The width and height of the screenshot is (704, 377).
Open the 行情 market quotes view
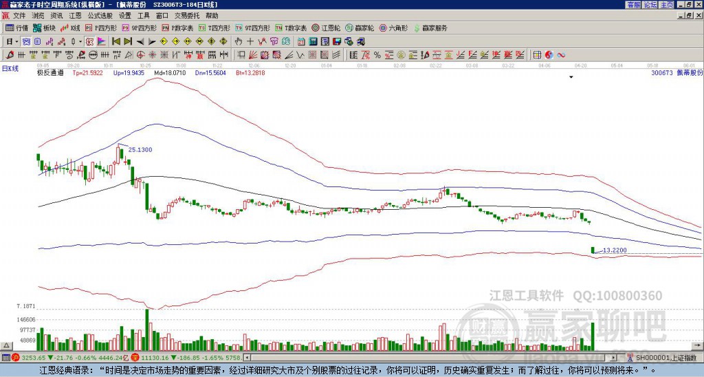pyautogui.click(x=16, y=28)
